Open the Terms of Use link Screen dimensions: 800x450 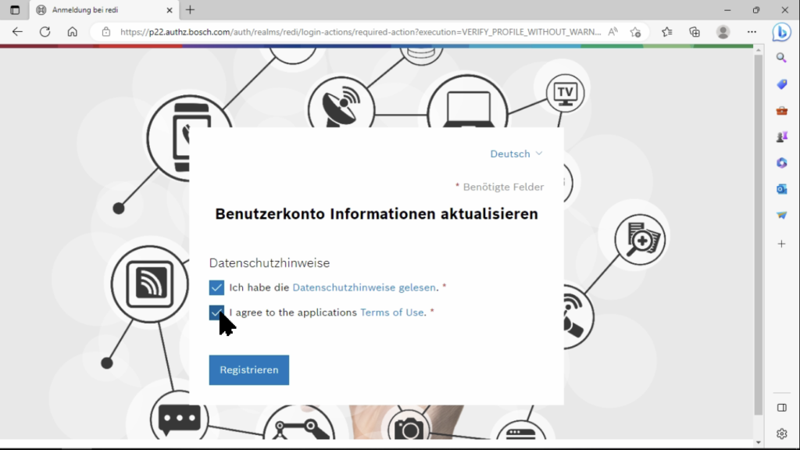click(x=392, y=312)
